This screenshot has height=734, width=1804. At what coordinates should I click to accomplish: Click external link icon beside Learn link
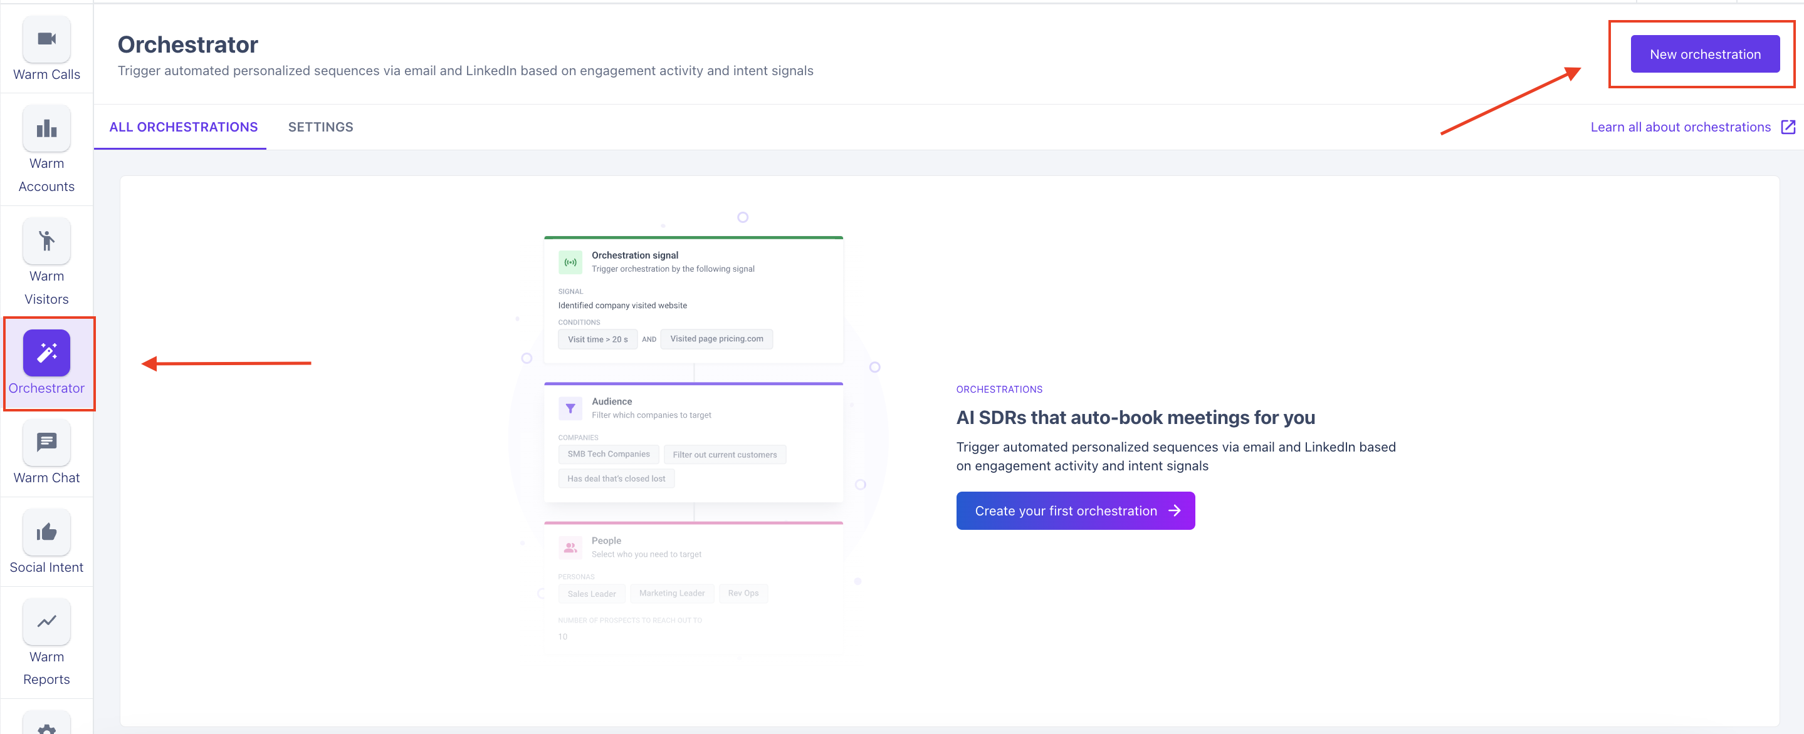[1787, 127]
